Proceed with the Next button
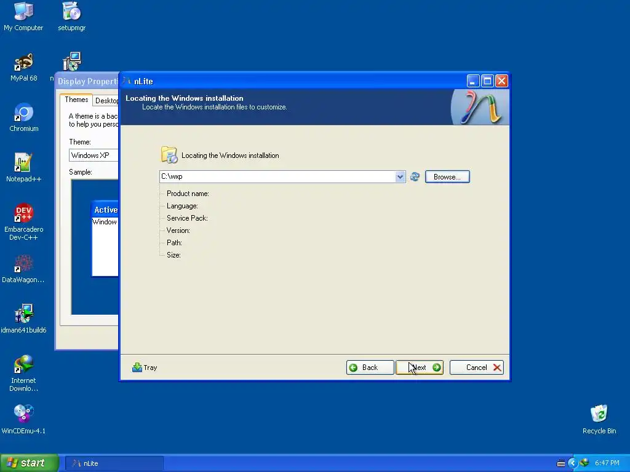This screenshot has height=472, width=630. tap(420, 368)
